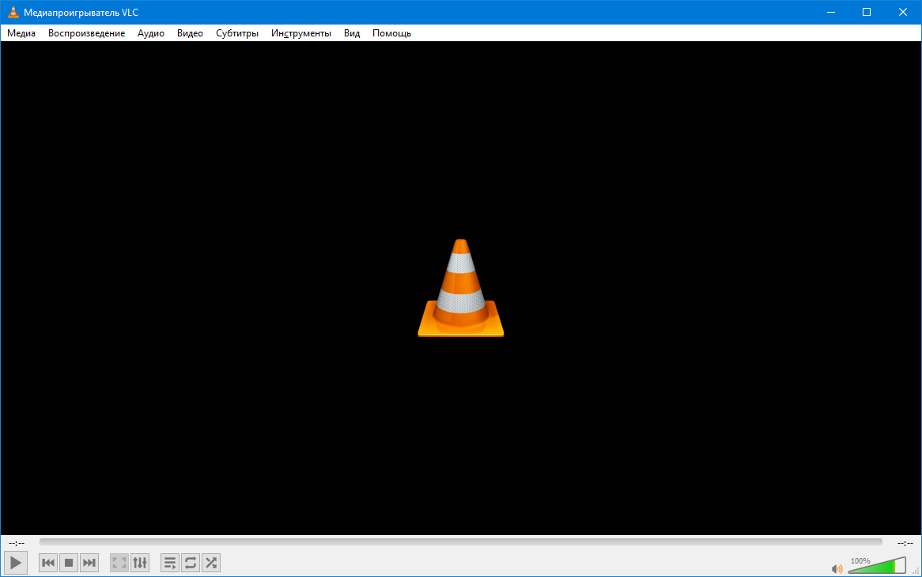Toggle loop repeat mode
The width and height of the screenshot is (922, 577).
pos(191,563)
